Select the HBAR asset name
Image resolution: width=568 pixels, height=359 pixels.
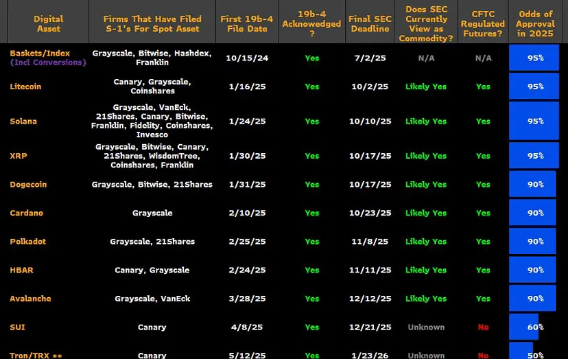pyautogui.click(x=21, y=270)
